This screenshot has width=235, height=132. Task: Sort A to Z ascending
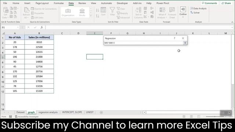click(x=98, y=10)
